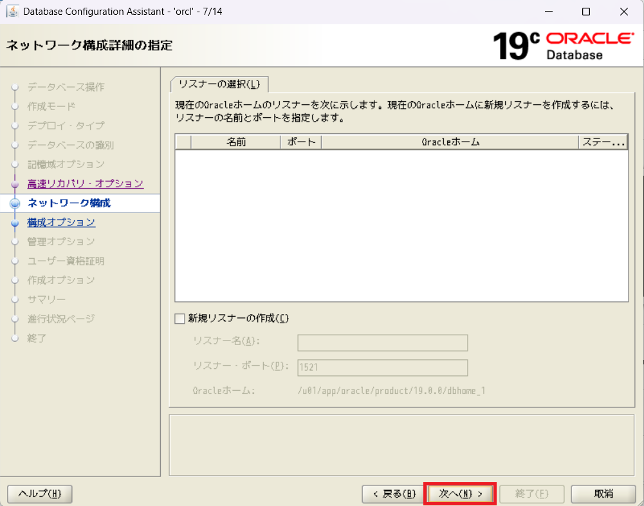644x506 pixels.
Task: Open the 高速リカバリ・オプション step link
Action: click(x=85, y=184)
